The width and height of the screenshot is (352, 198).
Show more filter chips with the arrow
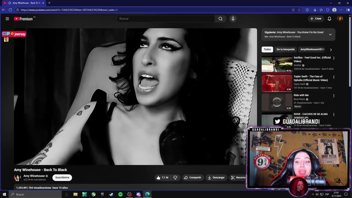[x=331, y=50]
